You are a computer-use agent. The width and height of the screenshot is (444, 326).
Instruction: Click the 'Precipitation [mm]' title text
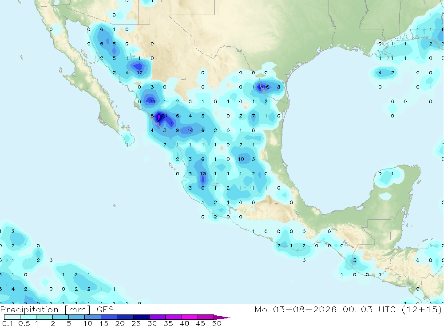tap(45, 310)
